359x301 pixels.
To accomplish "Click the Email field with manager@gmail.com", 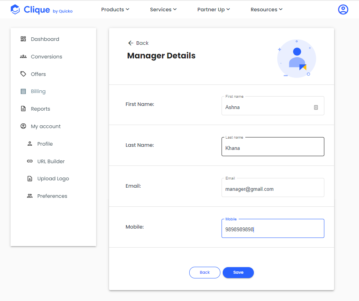I will click(273, 187).
